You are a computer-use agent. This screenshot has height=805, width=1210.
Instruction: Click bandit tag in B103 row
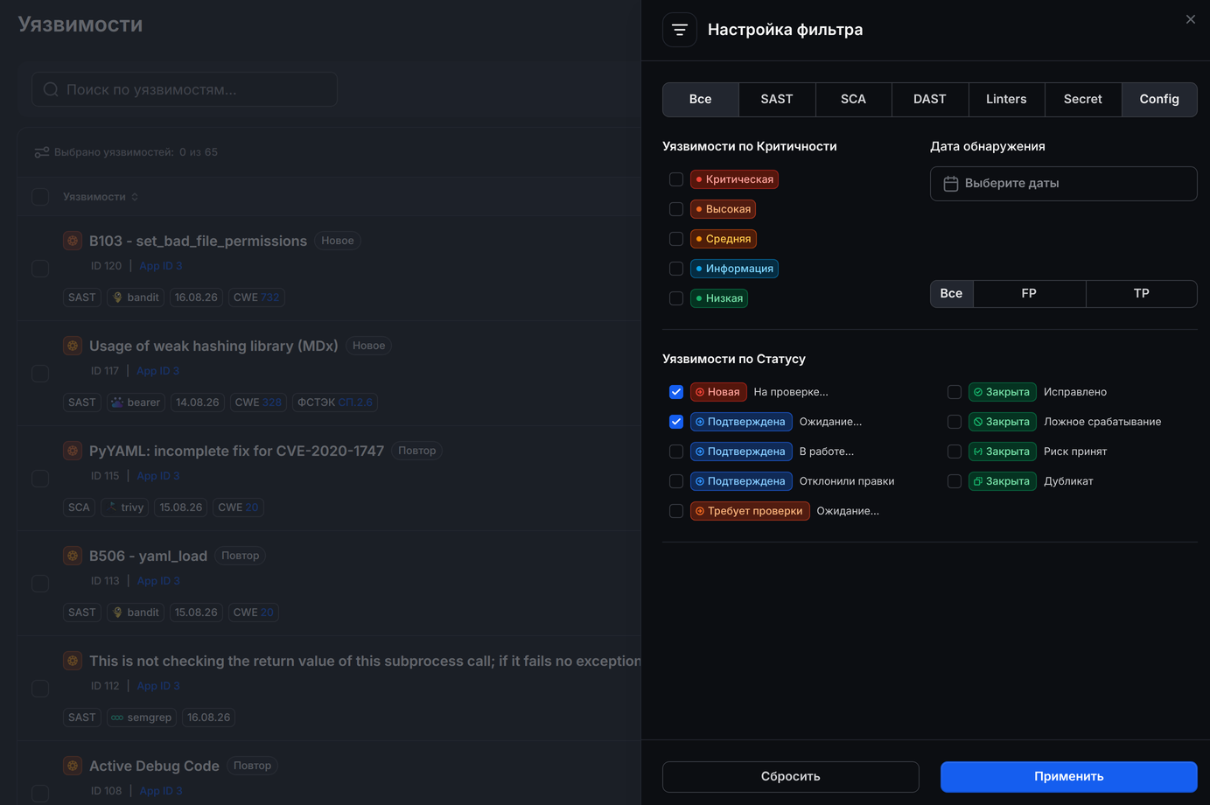tap(135, 297)
